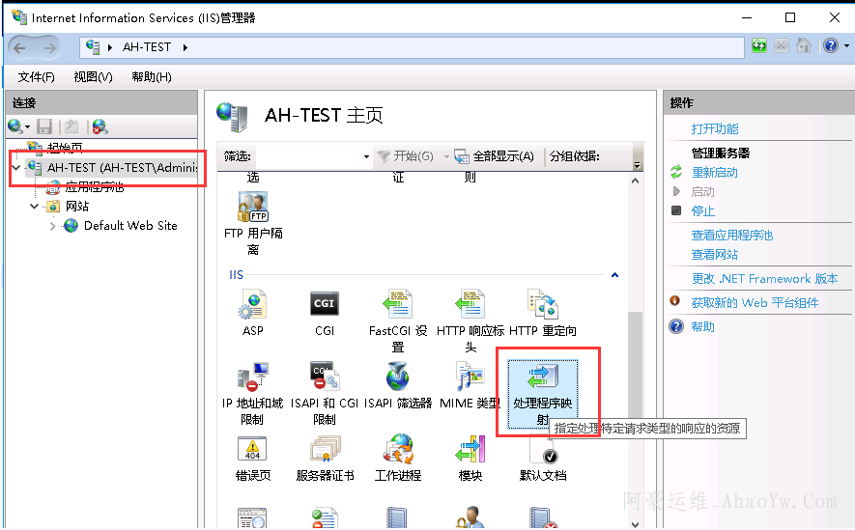This screenshot has height=530, width=855.
Task: Click the address bar showing AH-TEST
Action: click(415, 46)
